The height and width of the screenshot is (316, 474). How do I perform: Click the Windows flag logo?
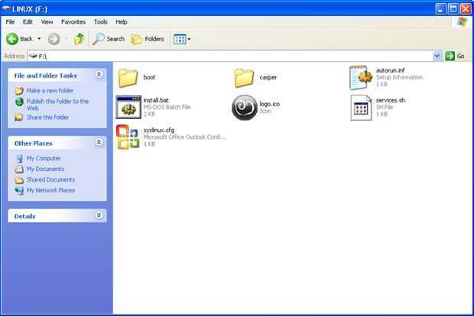click(x=462, y=21)
